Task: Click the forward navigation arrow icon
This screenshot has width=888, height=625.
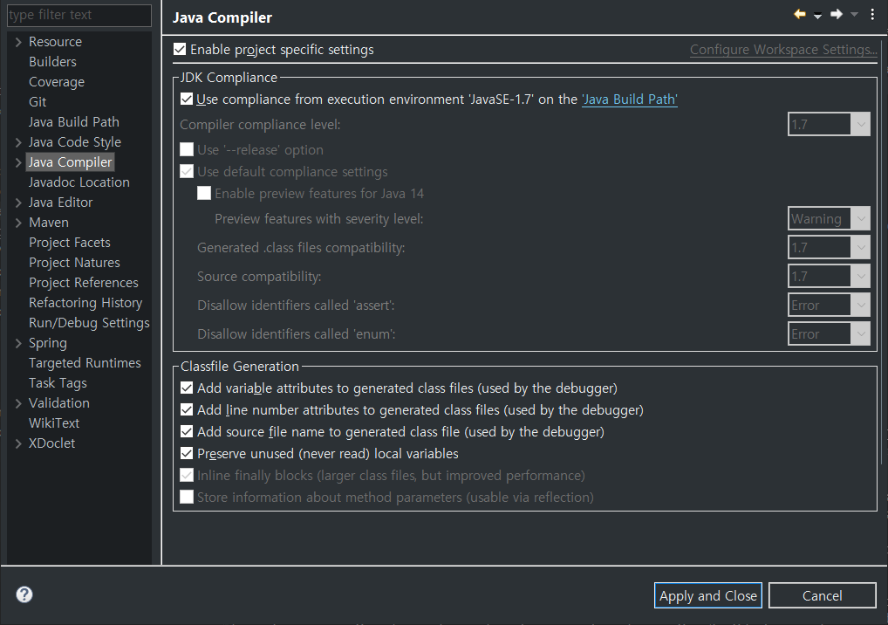Action: [837, 15]
